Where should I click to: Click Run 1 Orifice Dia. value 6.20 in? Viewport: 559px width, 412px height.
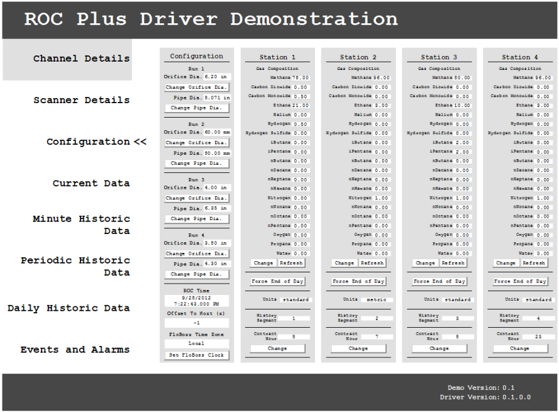click(x=217, y=77)
